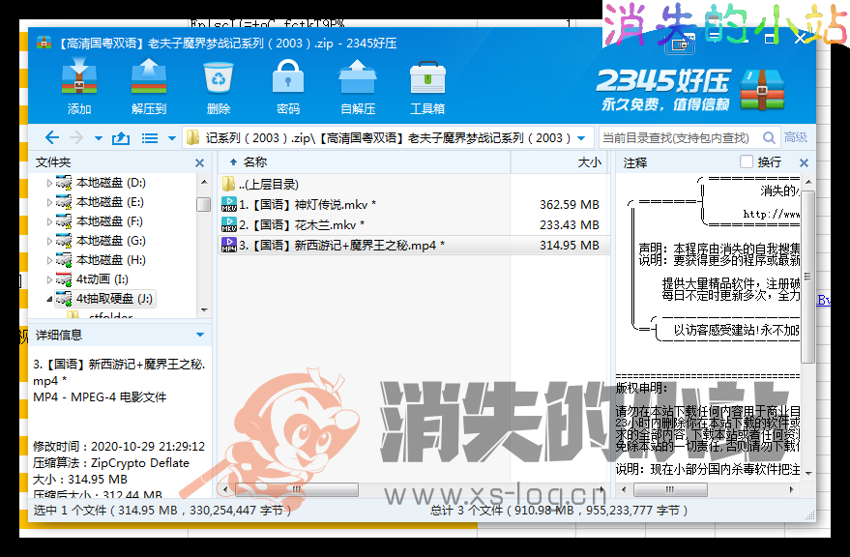Expand 本地磁盘 (H:) tree node
Viewport: 850px width, 557px height.
point(49,260)
